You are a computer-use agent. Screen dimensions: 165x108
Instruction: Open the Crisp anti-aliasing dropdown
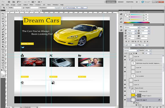(147, 45)
